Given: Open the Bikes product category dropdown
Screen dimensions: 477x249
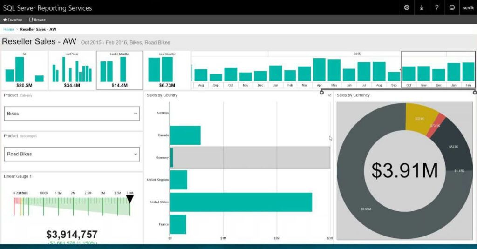Looking at the screenshot, I should 72,113.
